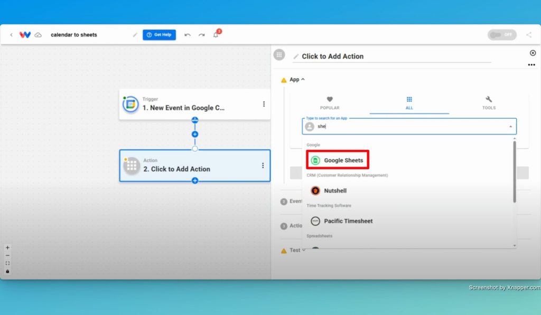Open the panel three-dots more menu

click(531, 65)
